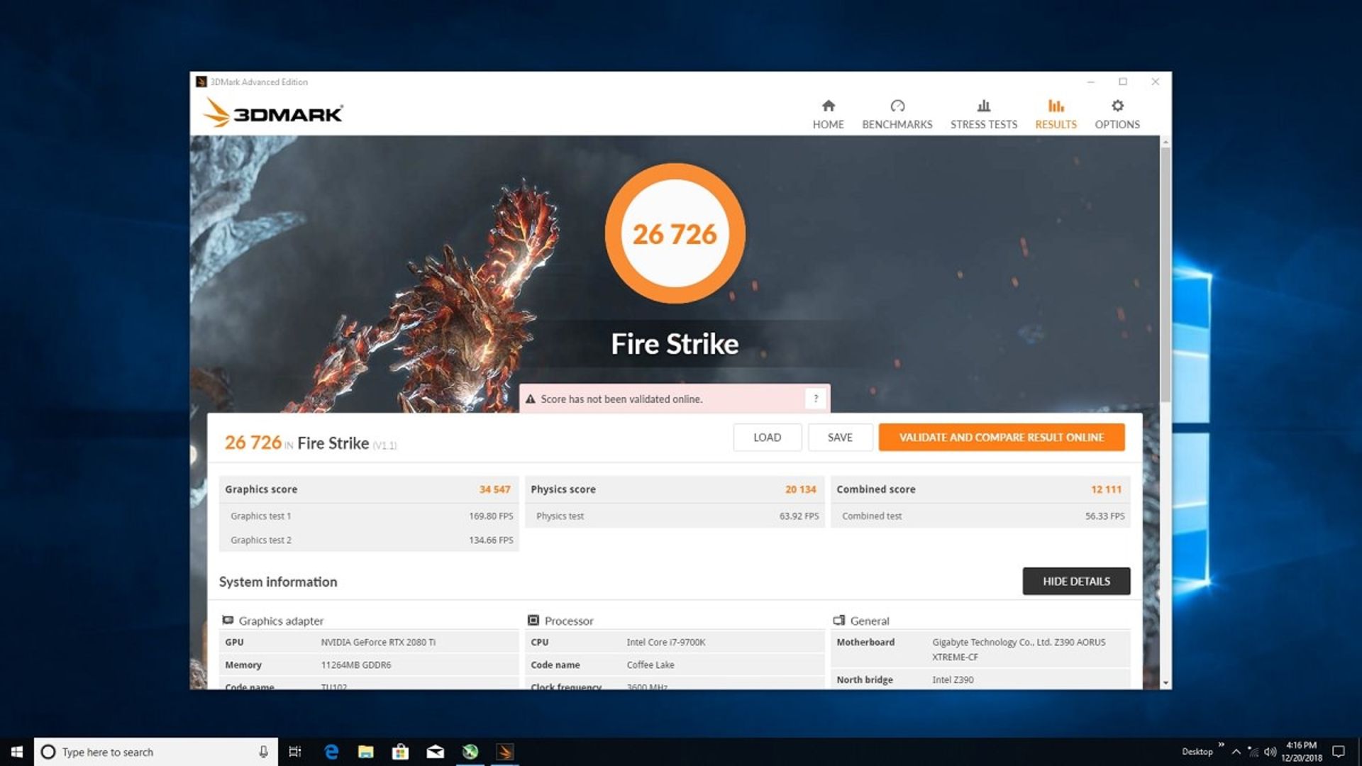Click the Fire Strike title text
Image resolution: width=1362 pixels, height=766 pixels.
(x=675, y=344)
